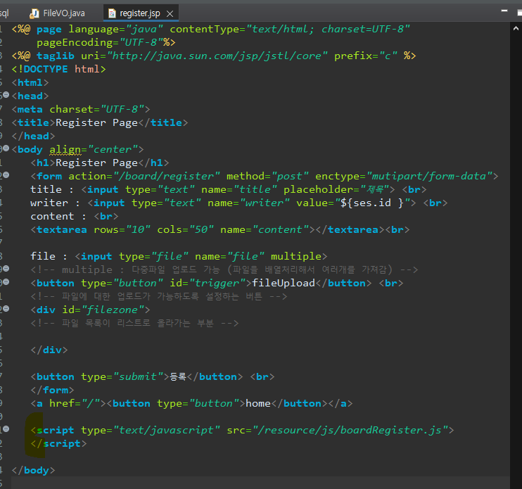
Task: Click the closing </head> tag
Action: (33, 136)
